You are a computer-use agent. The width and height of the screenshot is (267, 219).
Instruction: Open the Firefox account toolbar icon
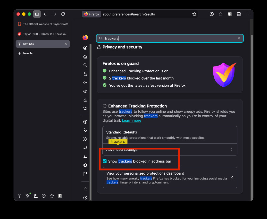click(x=212, y=14)
